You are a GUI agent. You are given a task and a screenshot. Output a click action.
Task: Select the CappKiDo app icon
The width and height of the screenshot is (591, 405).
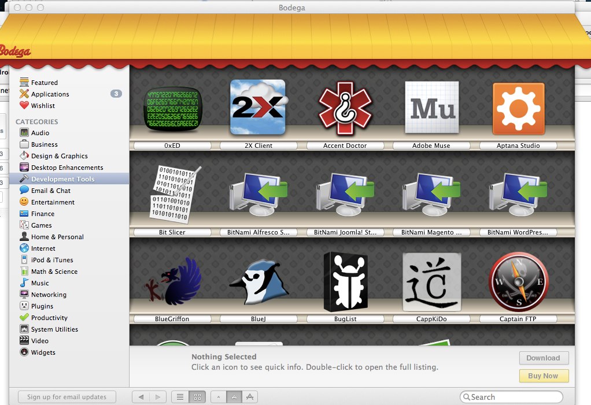tap(432, 282)
